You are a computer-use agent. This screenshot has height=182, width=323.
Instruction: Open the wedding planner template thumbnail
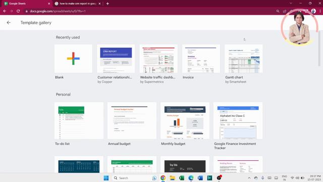tap(238, 164)
